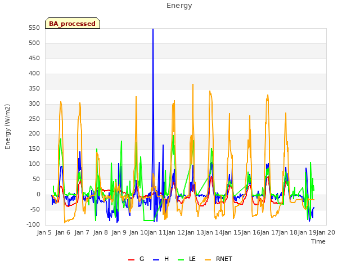The image size is (360, 270).
Task: Click the 550 y-axis value
Action: pos(34,28)
